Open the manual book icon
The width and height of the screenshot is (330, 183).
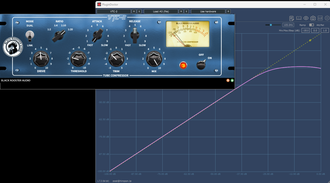pyautogui.click(x=299, y=18)
